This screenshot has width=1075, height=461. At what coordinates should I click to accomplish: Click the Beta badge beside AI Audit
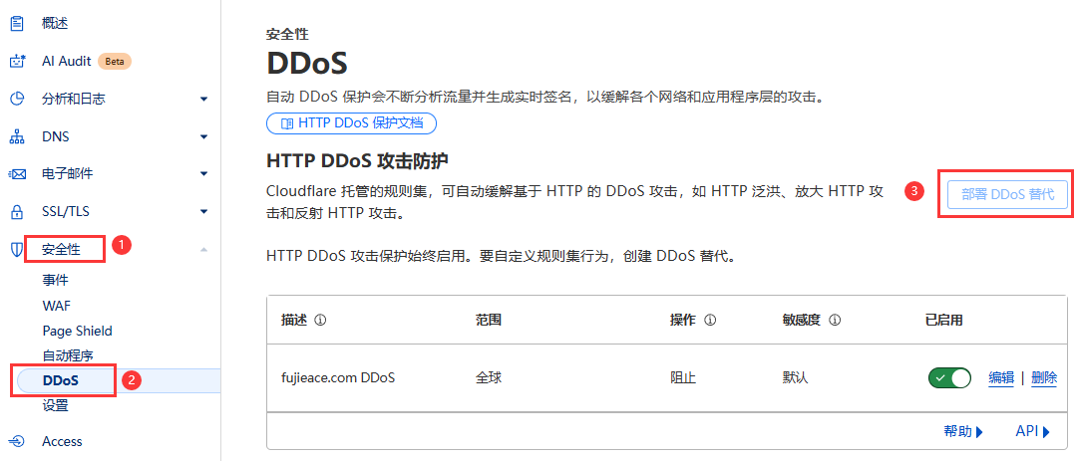click(115, 62)
